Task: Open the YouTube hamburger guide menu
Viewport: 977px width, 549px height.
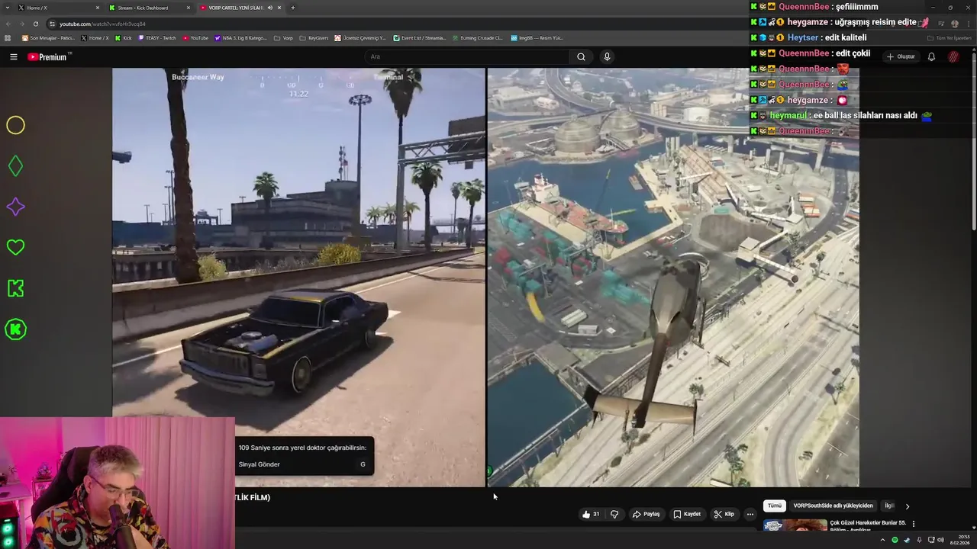Action: point(13,56)
